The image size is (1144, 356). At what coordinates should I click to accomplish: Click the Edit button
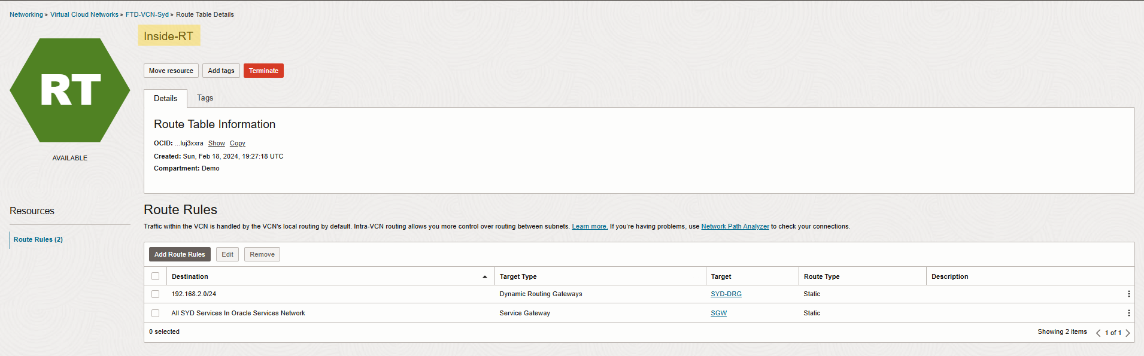click(227, 254)
